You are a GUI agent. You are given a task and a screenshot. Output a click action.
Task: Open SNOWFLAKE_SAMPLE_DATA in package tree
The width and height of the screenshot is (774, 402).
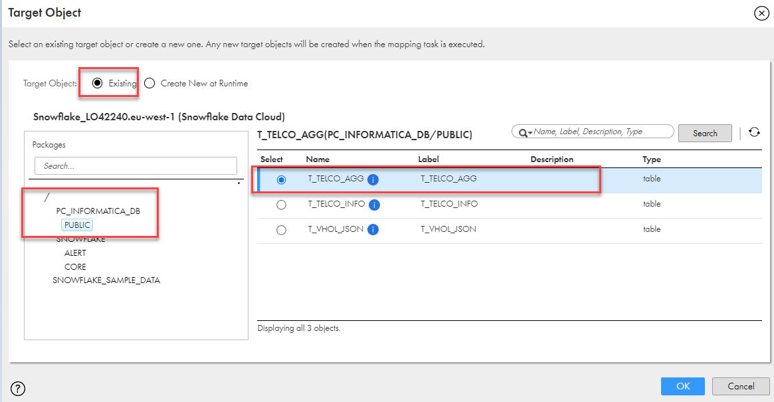106,280
